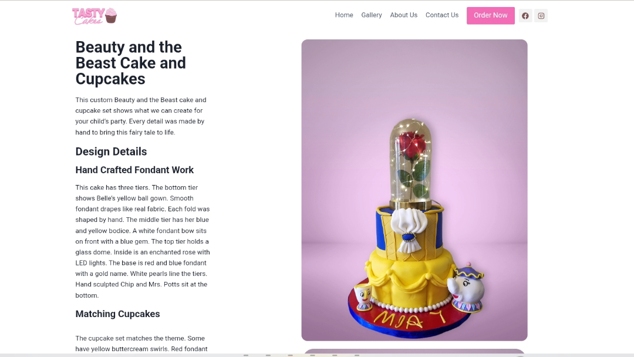Navigate to About Us
Viewport: 634px width, 357px height.
(x=403, y=15)
